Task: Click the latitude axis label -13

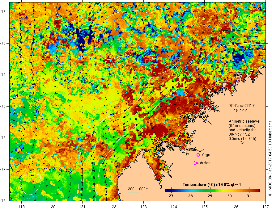Action: coord(3,43)
